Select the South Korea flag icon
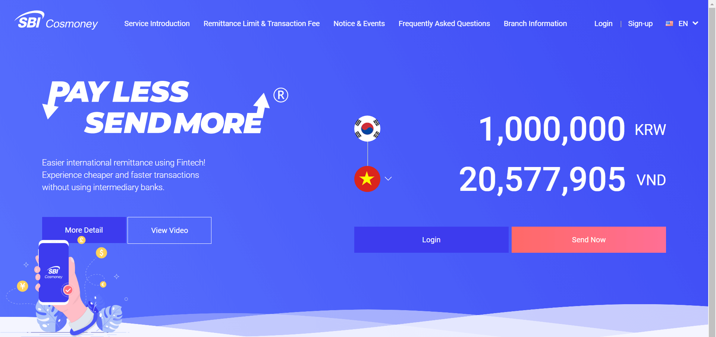Viewport: 716px width, 337px height. pyautogui.click(x=367, y=128)
